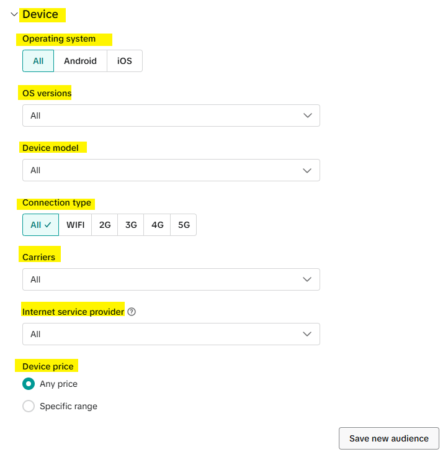Screen dimensions: 448x457
Task: Click the Device heading text
Action: pyautogui.click(x=40, y=14)
